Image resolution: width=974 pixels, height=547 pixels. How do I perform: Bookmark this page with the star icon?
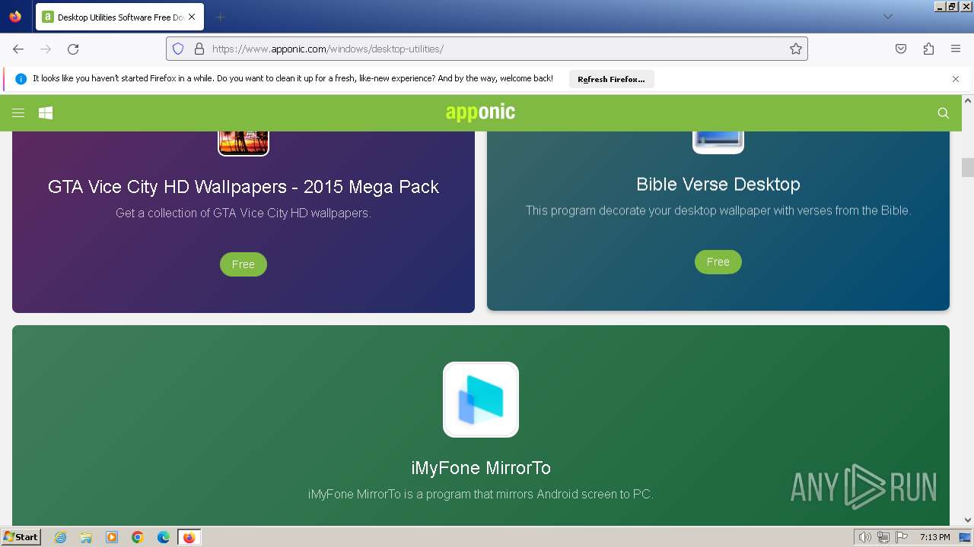(x=796, y=49)
